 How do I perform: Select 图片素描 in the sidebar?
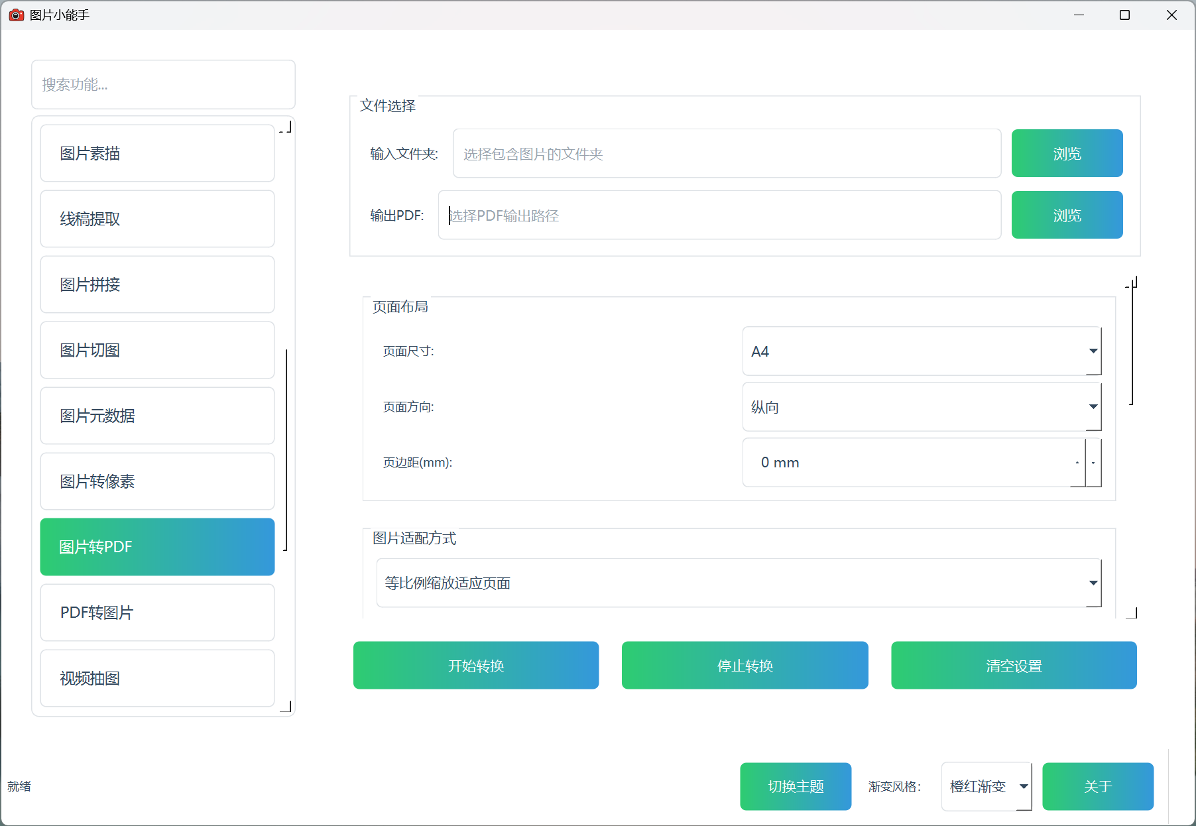pyautogui.click(x=157, y=154)
